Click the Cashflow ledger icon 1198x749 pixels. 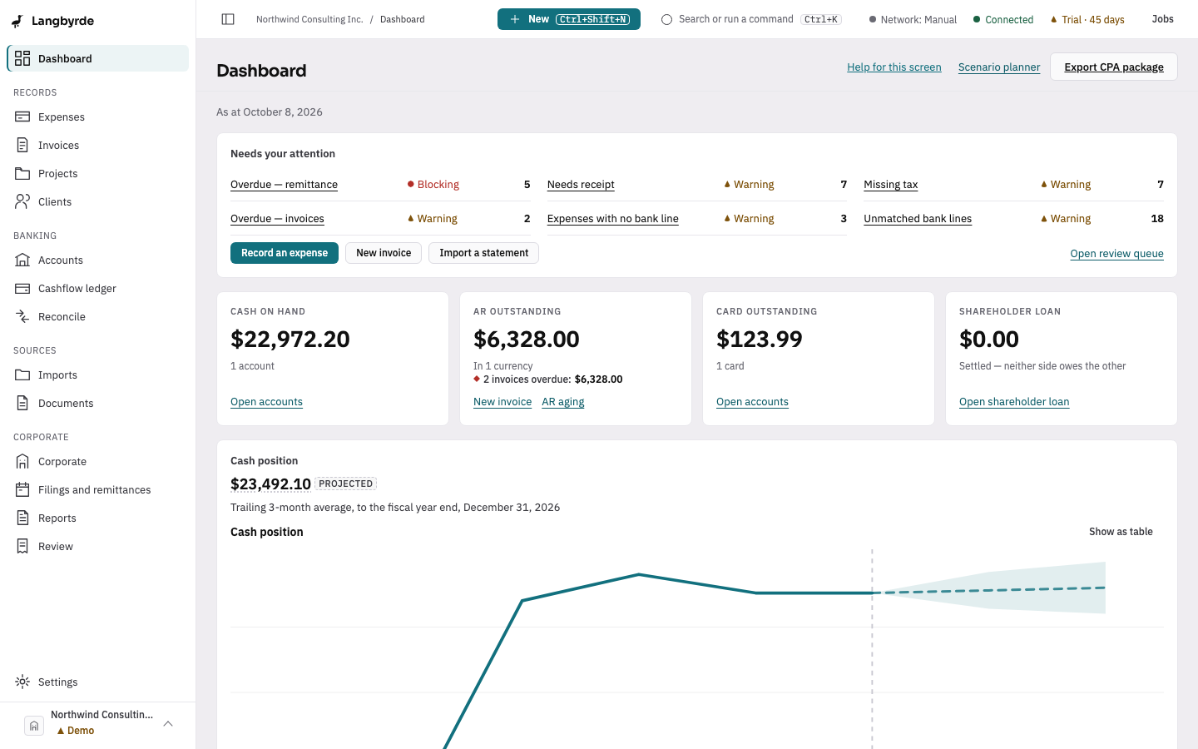(x=22, y=288)
